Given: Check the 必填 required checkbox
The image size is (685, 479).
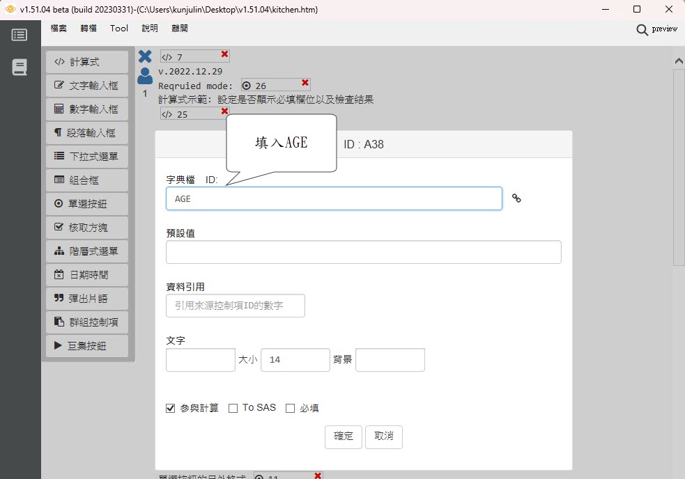Looking at the screenshot, I should 291,409.
